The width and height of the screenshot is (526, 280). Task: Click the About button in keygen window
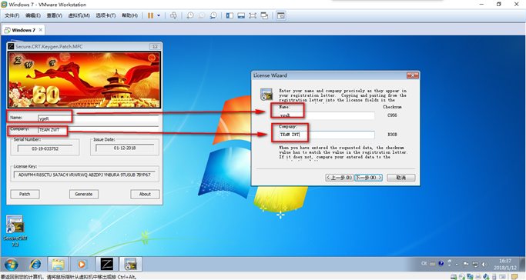click(x=145, y=195)
